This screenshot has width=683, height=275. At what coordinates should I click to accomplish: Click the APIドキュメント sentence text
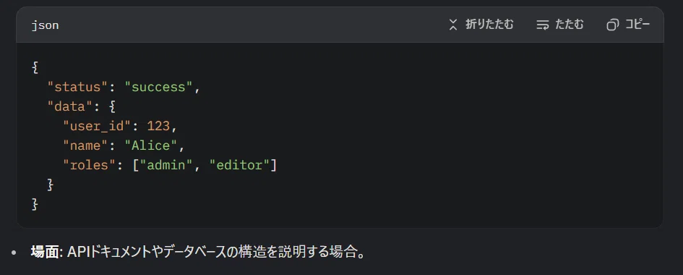pyautogui.click(x=216, y=252)
